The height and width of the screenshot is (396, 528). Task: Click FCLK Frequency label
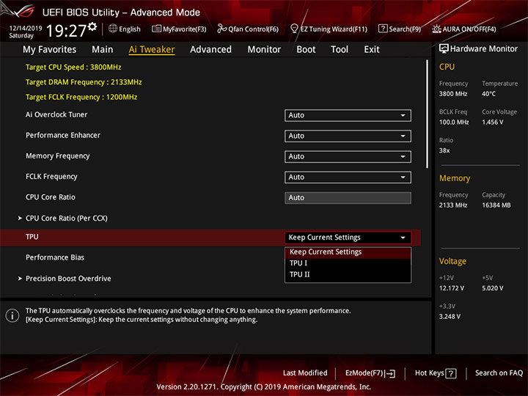click(x=51, y=177)
